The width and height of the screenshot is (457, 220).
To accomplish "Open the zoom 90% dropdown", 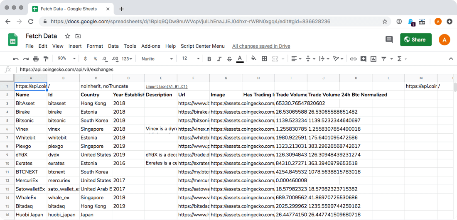I will pos(66,59).
